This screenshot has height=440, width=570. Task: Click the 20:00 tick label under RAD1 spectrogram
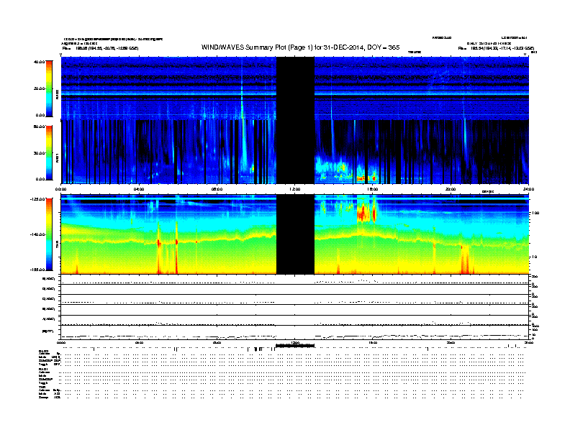click(451, 189)
